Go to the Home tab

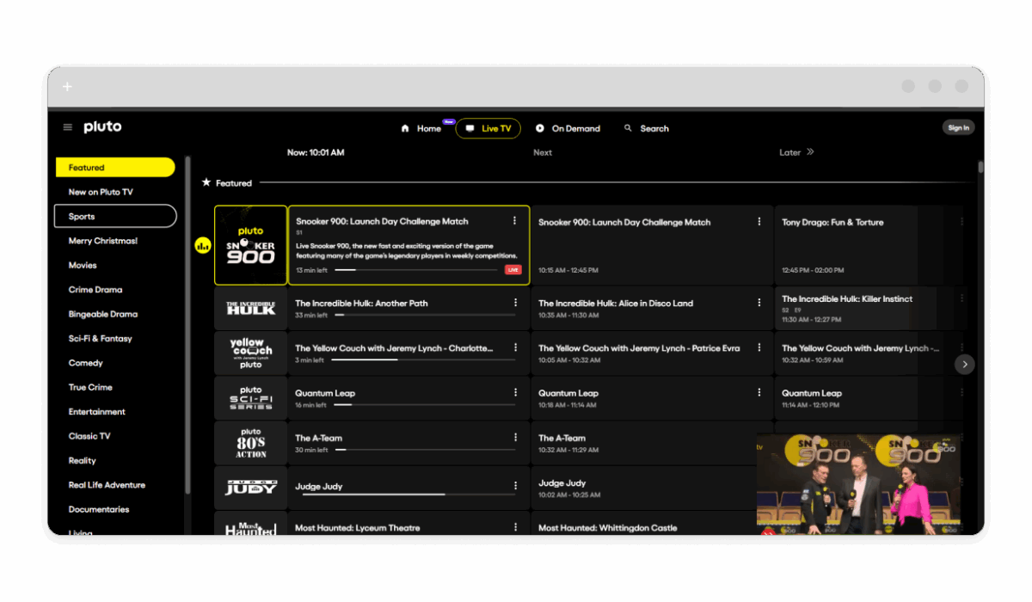click(x=421, y=128)
